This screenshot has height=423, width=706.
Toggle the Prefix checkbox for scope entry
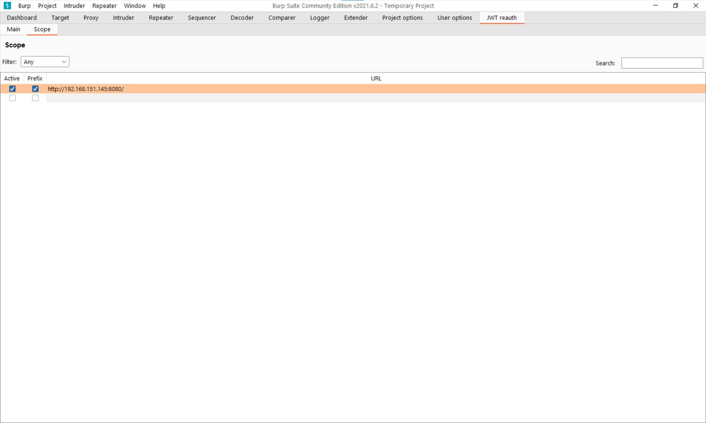tap(35, 89)
